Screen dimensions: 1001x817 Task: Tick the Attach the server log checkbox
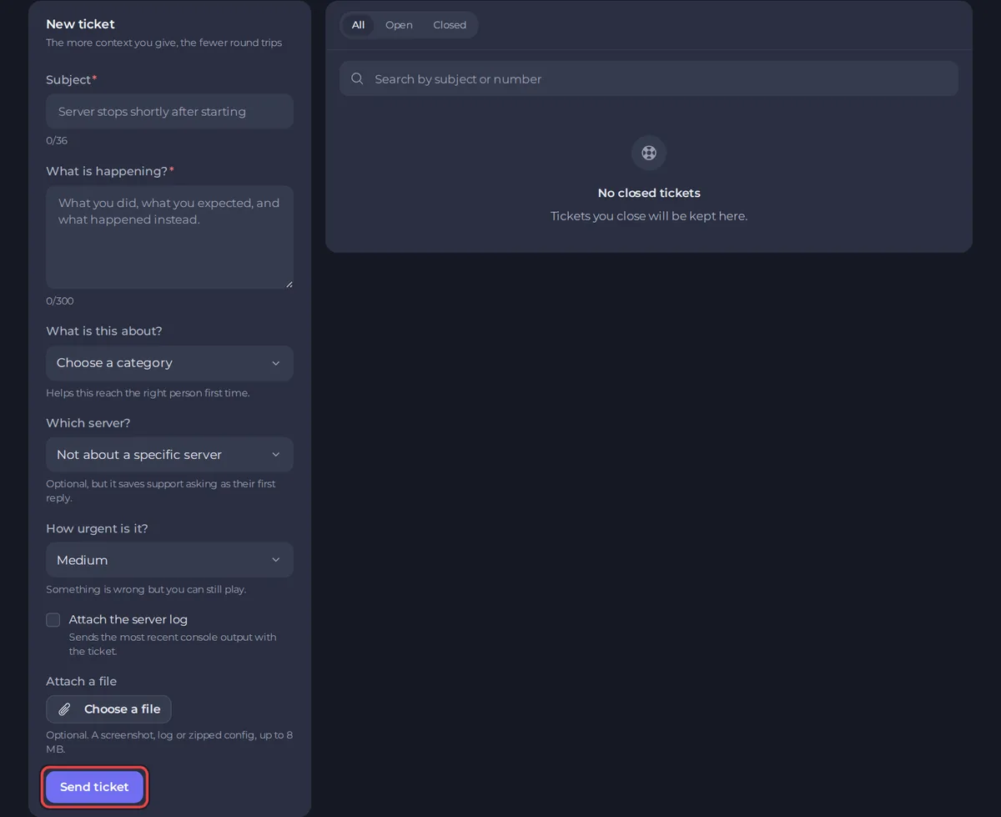point(53,620)
